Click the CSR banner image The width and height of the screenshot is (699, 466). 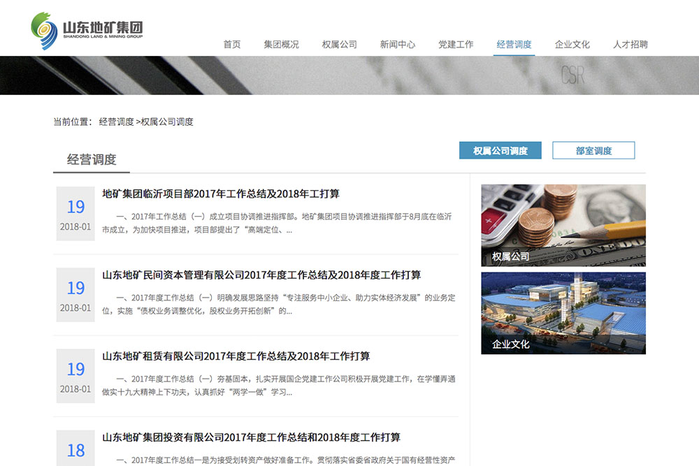click(x=349, y=75)
